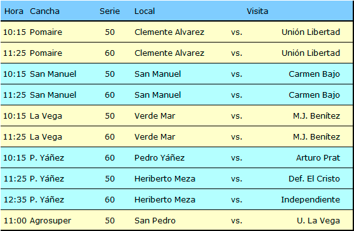Select Unión Libertad in the 11:25 Pomaire row
This screenshot has width=354, height=231.
click(x=311, y=53)
